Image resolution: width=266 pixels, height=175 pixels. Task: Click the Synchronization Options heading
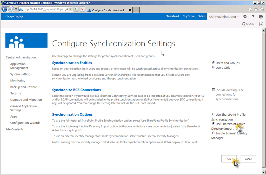point(72,114)
